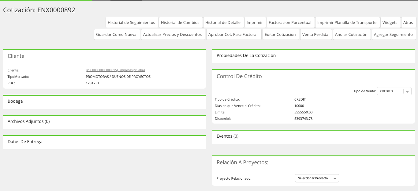Click the Cotización: ENX0000892 title

point(39,10)
